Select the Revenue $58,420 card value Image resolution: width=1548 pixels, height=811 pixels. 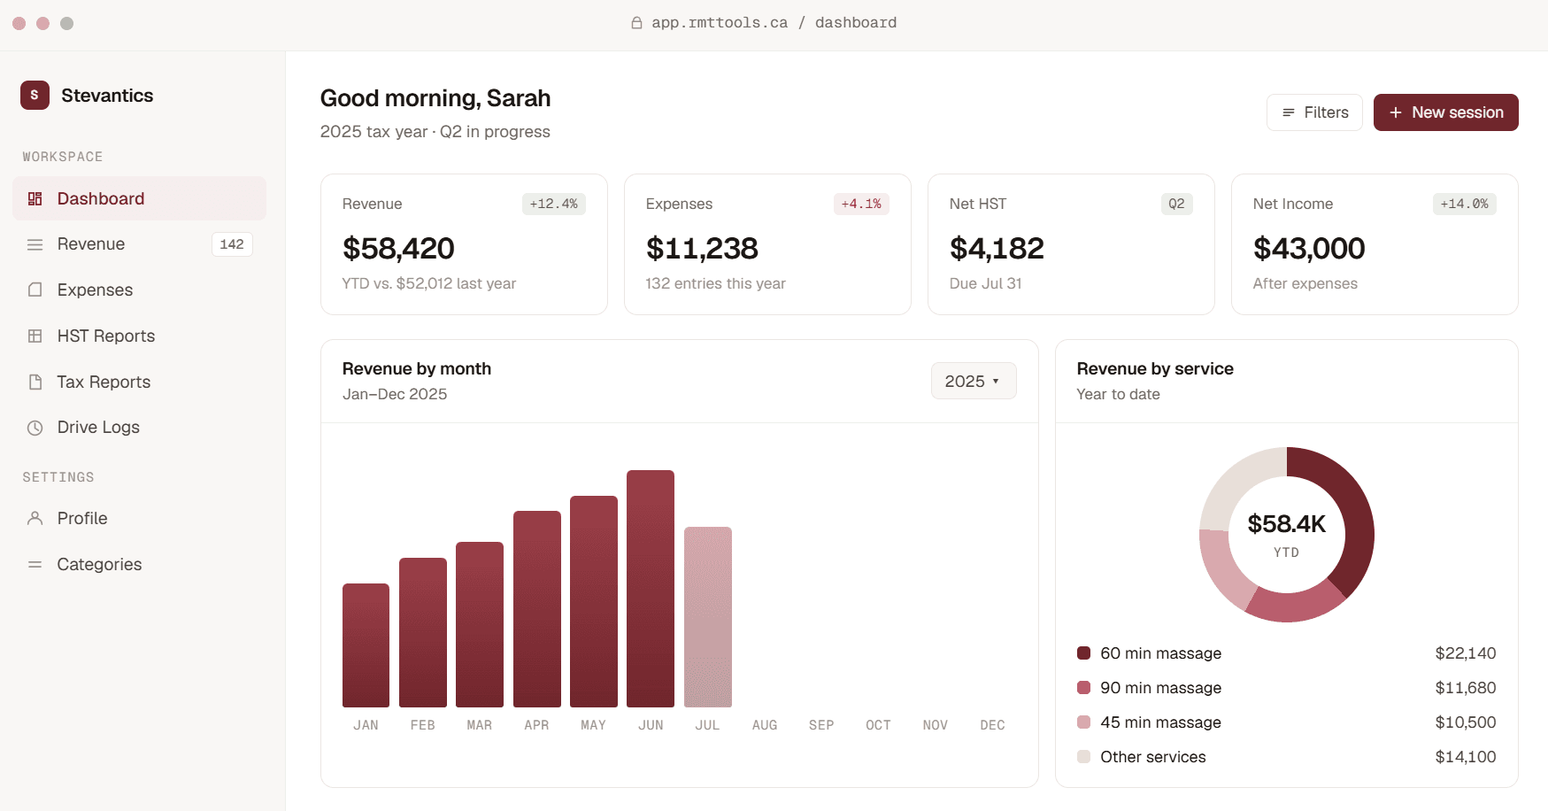(x=398, y=249)
